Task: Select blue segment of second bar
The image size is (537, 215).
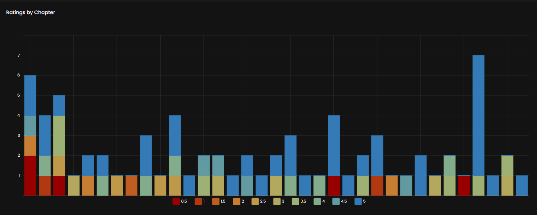Action: tap(45, 135)
